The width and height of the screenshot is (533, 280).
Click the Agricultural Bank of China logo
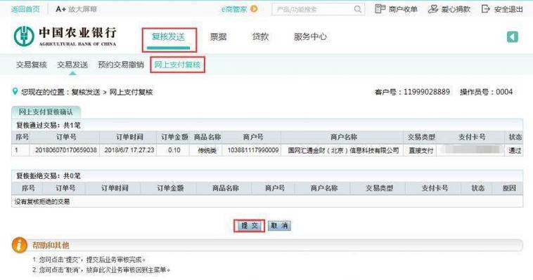point(65,36)
